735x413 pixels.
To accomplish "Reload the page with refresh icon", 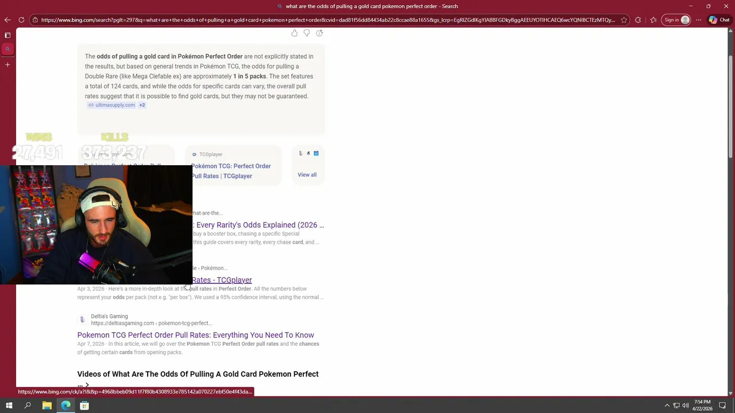I will tap(21, 20).
